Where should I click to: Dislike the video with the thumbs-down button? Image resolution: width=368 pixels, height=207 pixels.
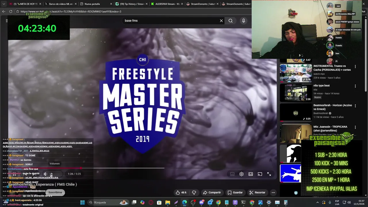[x=194, y=192]
